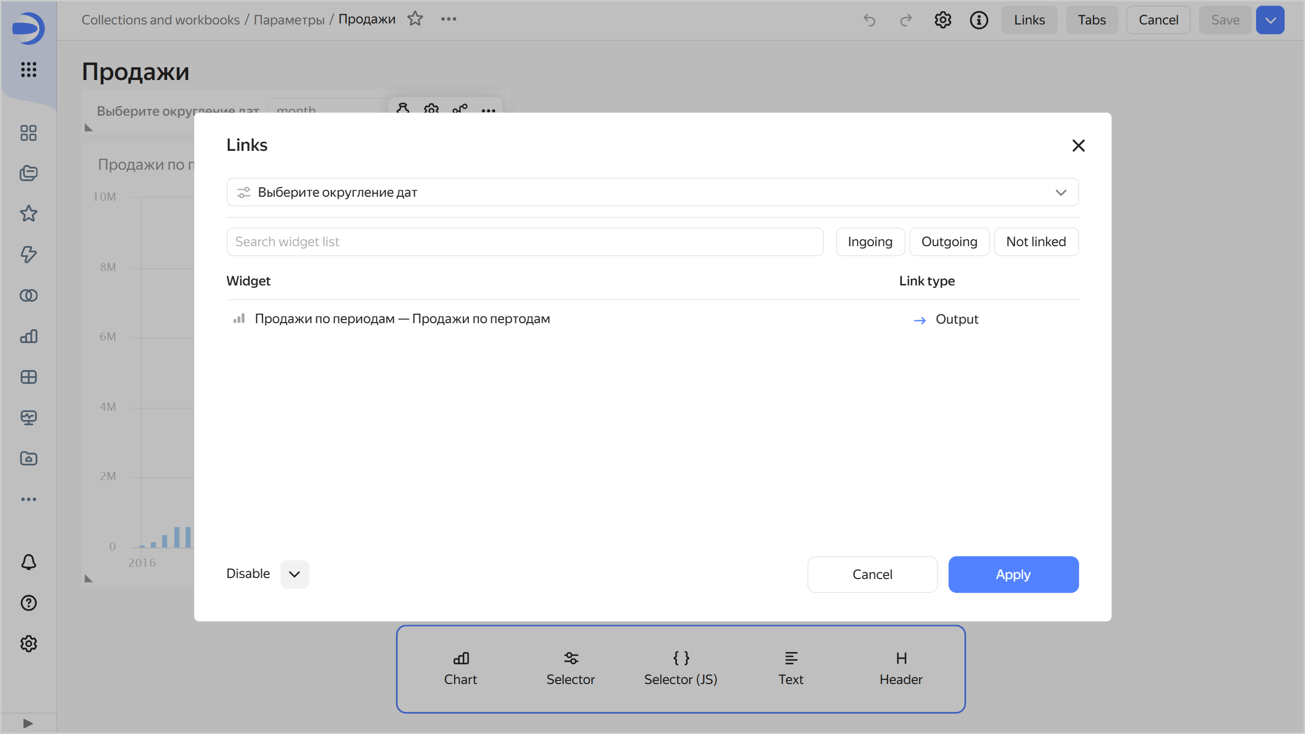
Task: Open the charts bar icon in sidebar
Action: pos(29,336)
